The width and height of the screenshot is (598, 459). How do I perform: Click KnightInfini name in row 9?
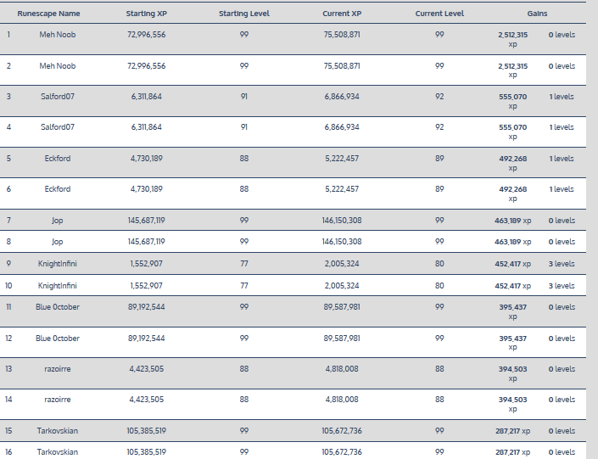tap(58, 264)
